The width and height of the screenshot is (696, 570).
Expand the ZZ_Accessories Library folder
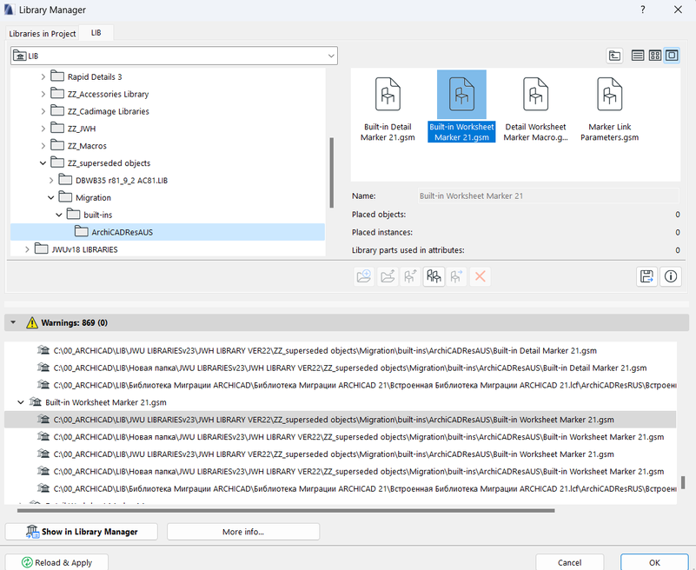click(43, 94)
